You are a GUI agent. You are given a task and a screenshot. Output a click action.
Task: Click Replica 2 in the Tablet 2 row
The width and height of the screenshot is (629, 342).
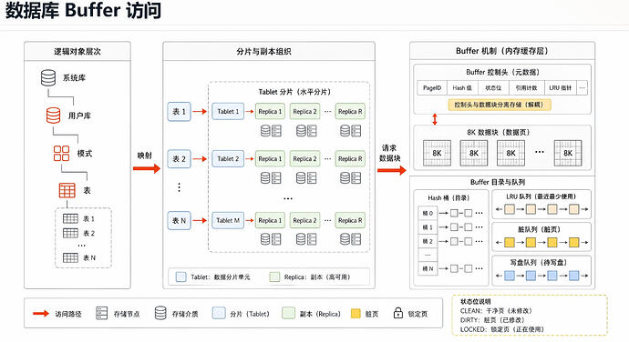[304, 158]
